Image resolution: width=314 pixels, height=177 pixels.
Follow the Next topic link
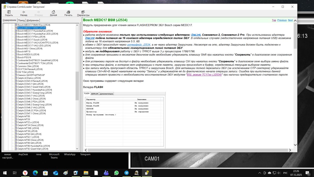pos(290,20)
